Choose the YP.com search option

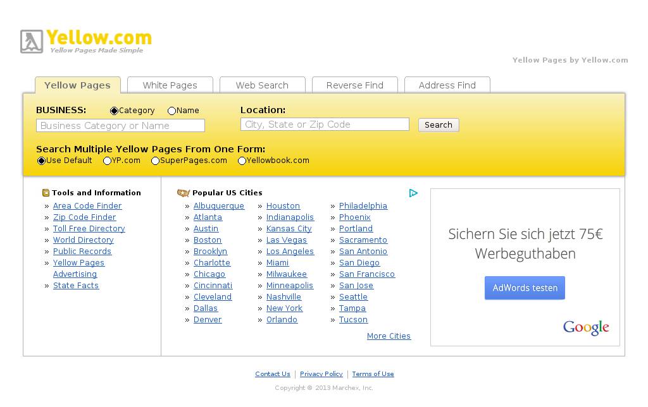107,161
